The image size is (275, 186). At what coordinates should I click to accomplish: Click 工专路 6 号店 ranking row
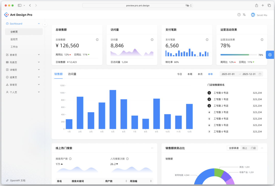click(x=235, y=132)
